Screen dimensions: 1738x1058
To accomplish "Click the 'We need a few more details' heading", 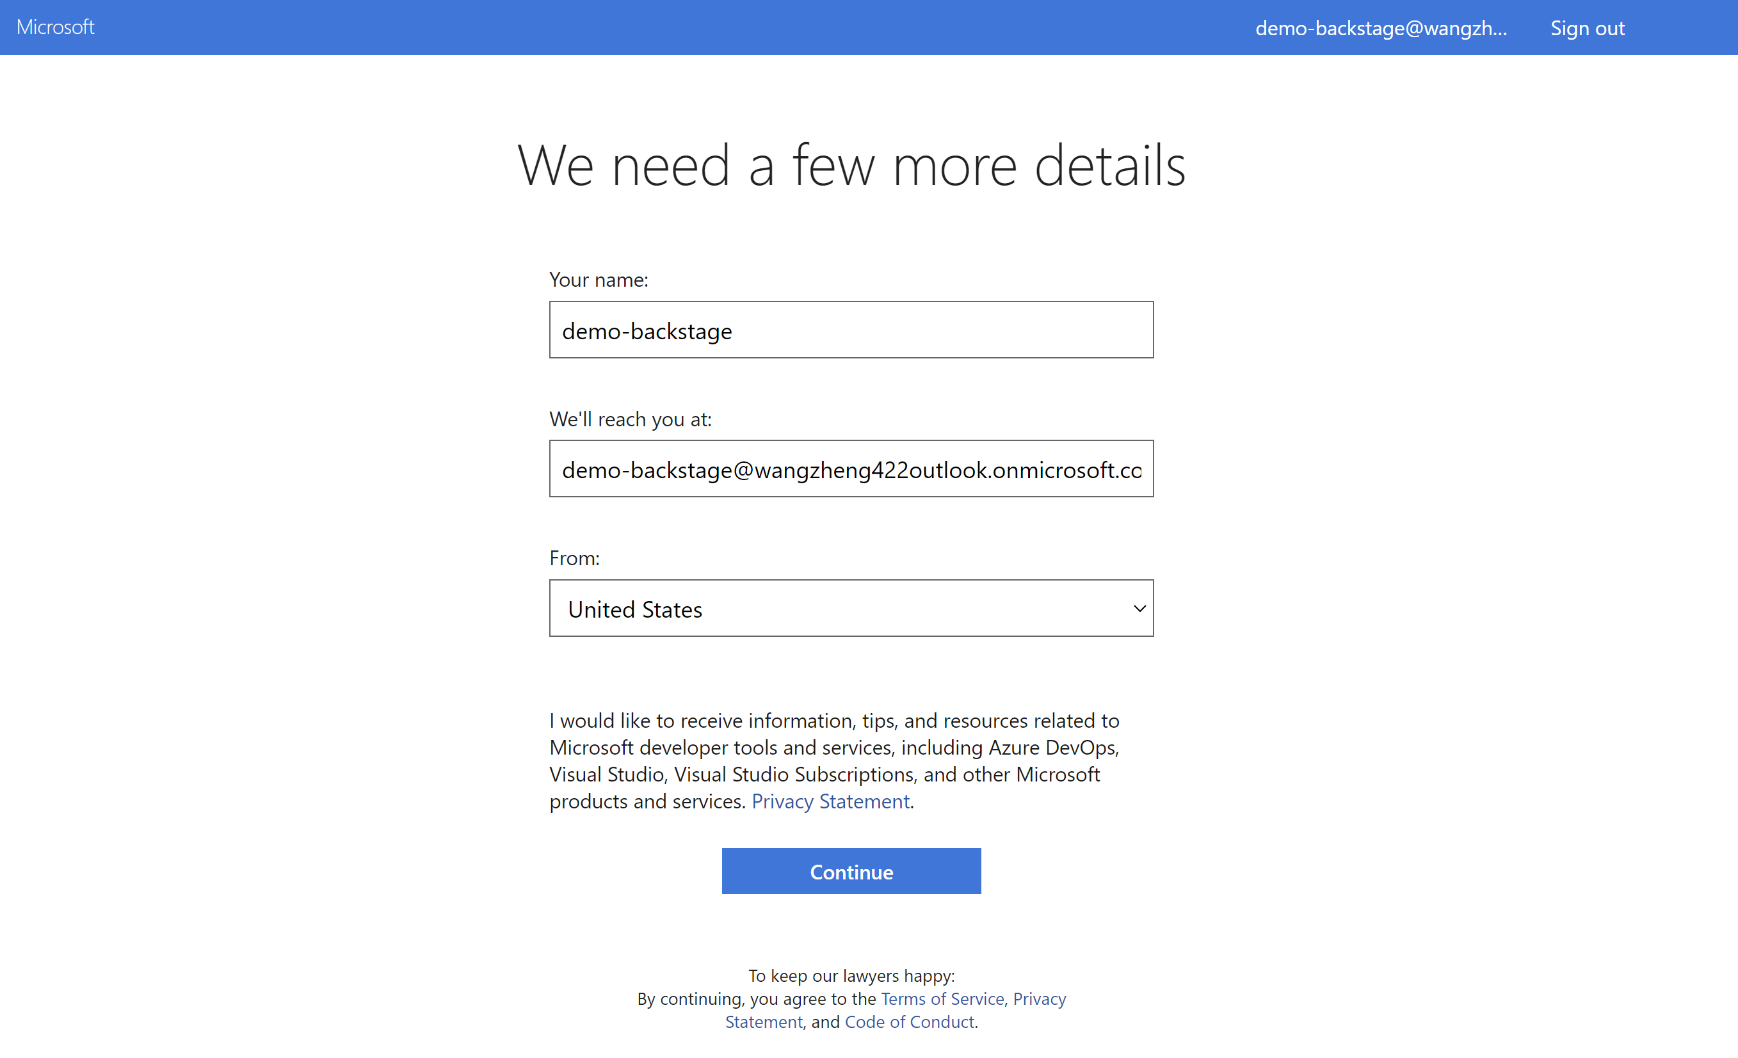I will point(851,166).
